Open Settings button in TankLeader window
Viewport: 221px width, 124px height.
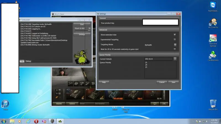(x=82, y=34)
